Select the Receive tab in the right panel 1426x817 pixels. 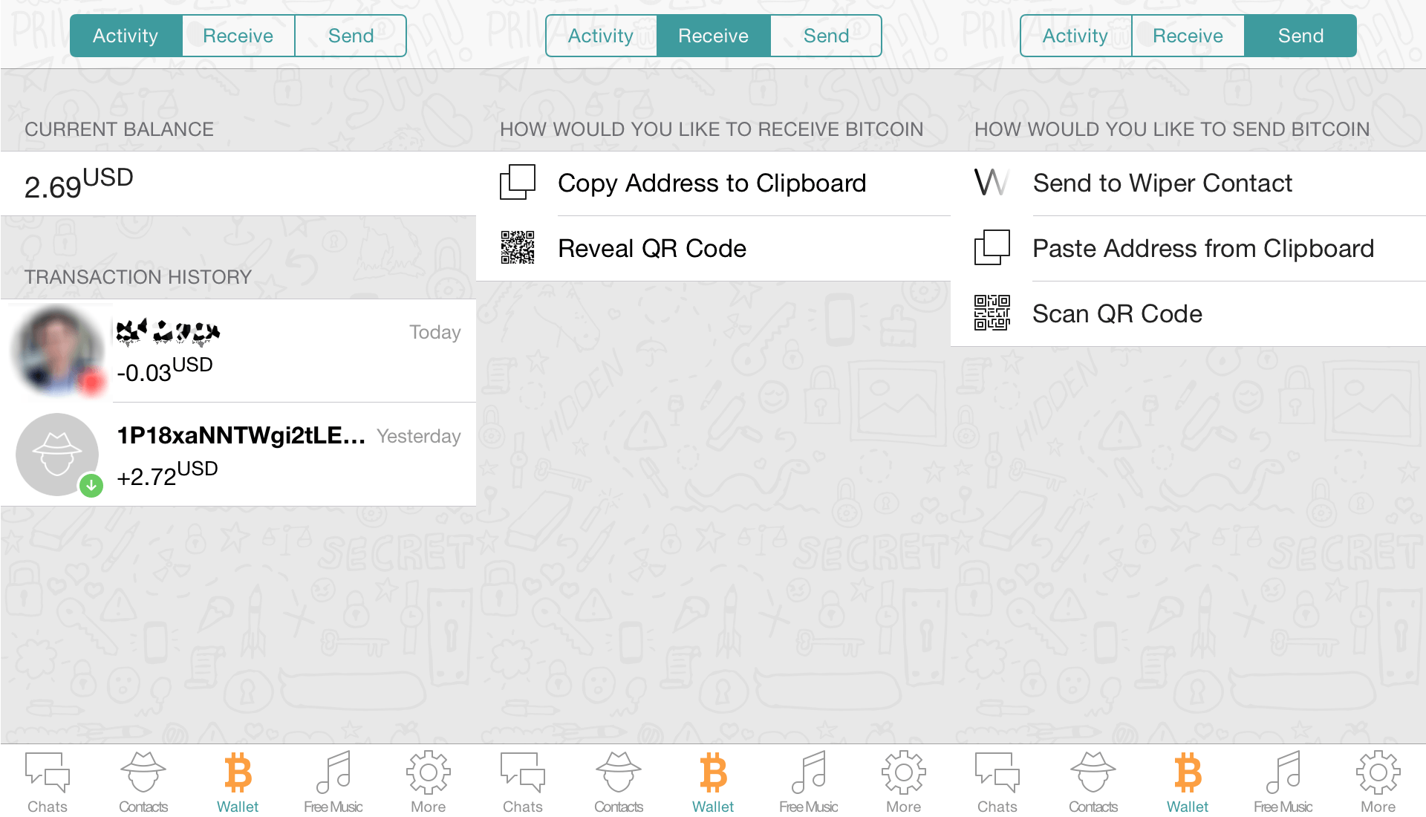1188,36
